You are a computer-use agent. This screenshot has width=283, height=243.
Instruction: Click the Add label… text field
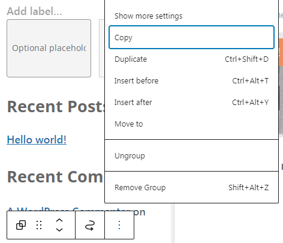tap(34, 11)
